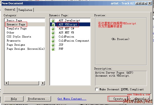The width and height of the screenshot is (154, 105).
Task: Click the Preferences button
Action: coord(38,99)
